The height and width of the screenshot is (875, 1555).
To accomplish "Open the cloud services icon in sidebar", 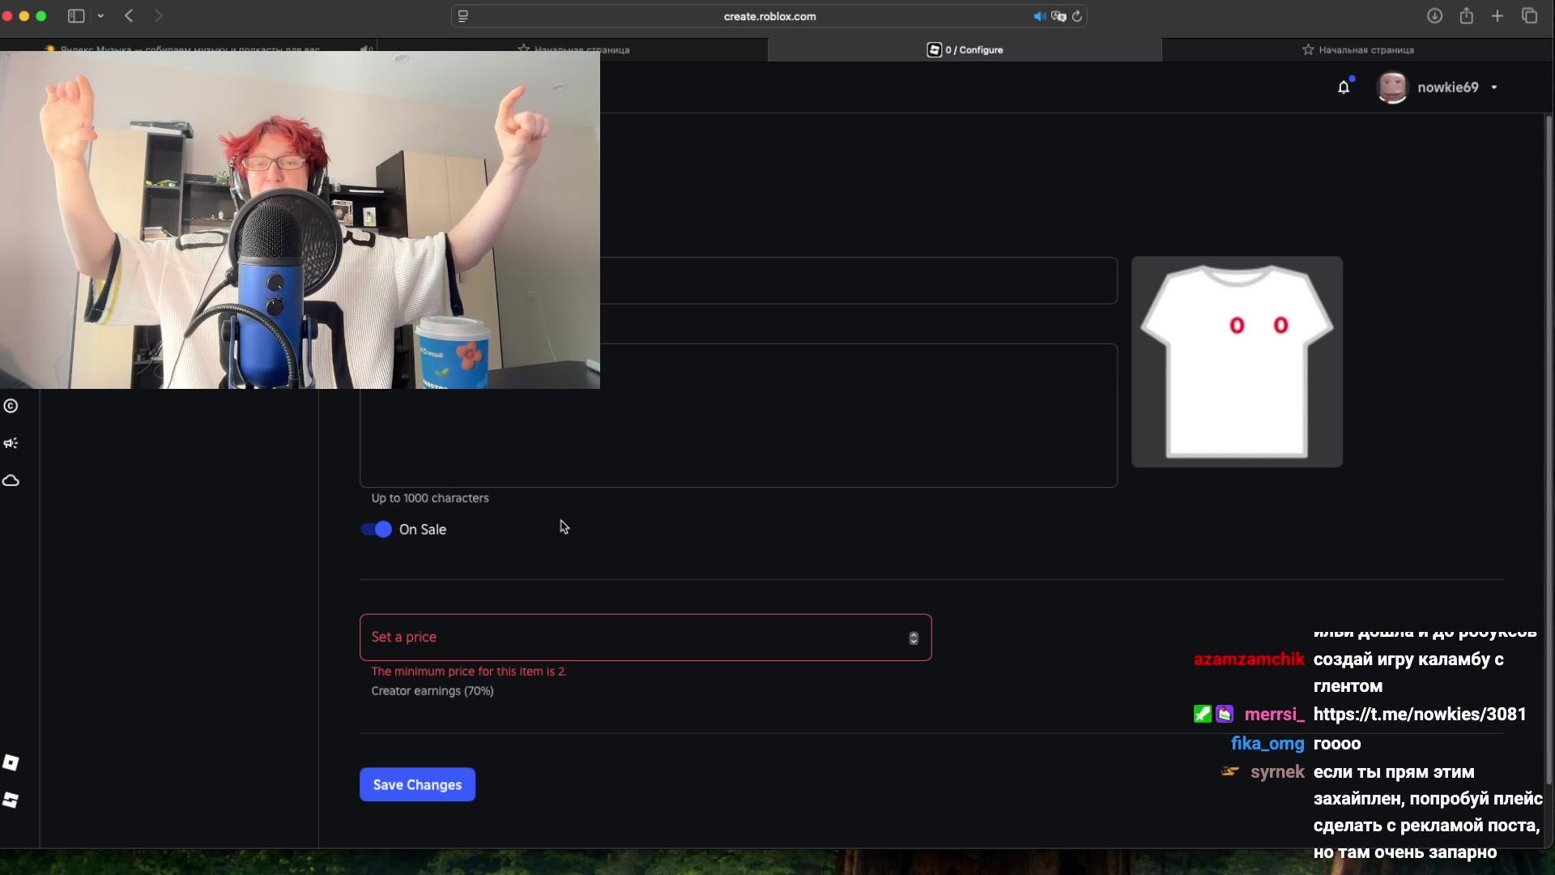I will pos(11,481).
